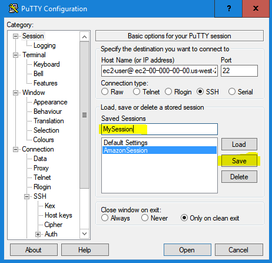Screen dimensions: 272x263
Task: Select the Serial connection type
Action: click(232, 91)
